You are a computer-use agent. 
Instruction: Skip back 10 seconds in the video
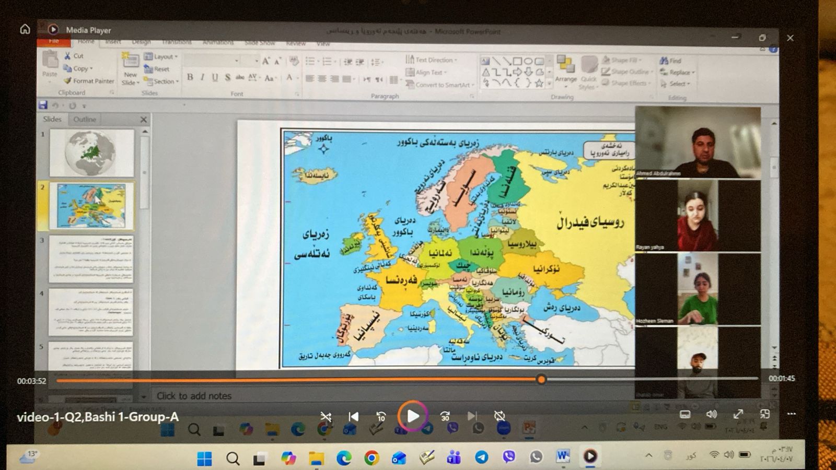(x=381, y=416)
